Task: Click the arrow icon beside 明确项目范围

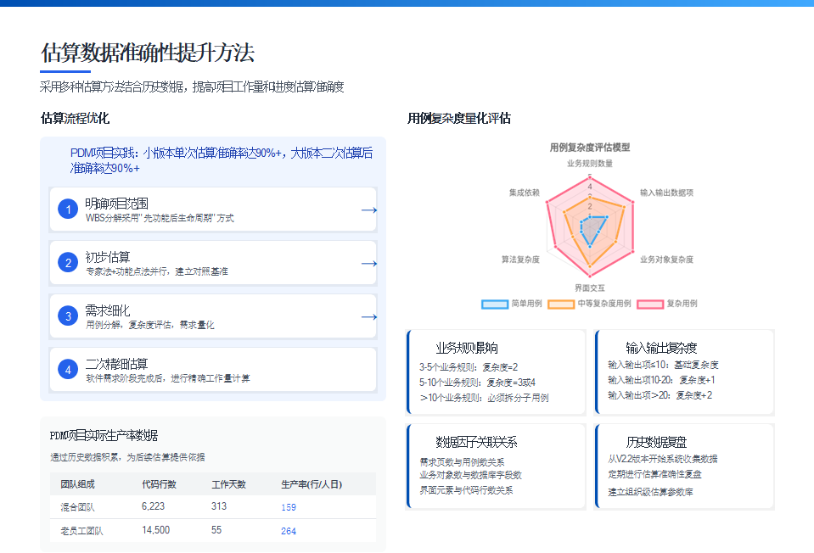Action: point(370,209)
